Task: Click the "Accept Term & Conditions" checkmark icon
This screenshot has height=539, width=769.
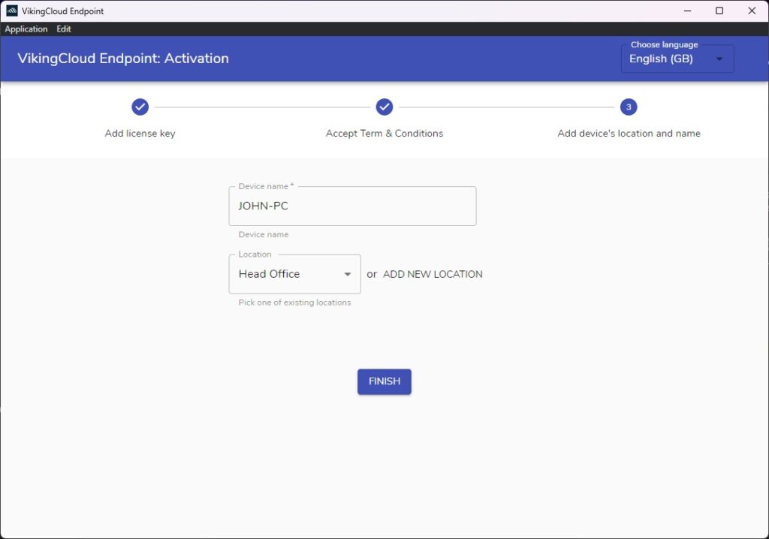Action: point(384,107)
